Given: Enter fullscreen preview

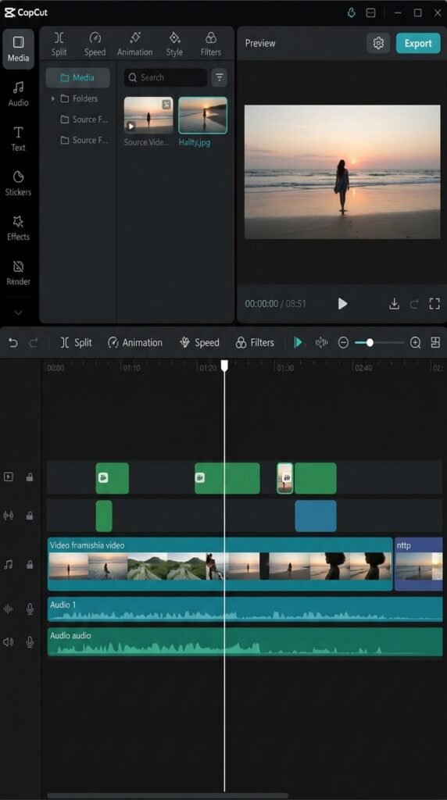Looking at the screenshot, I should (x=434, y=304).
